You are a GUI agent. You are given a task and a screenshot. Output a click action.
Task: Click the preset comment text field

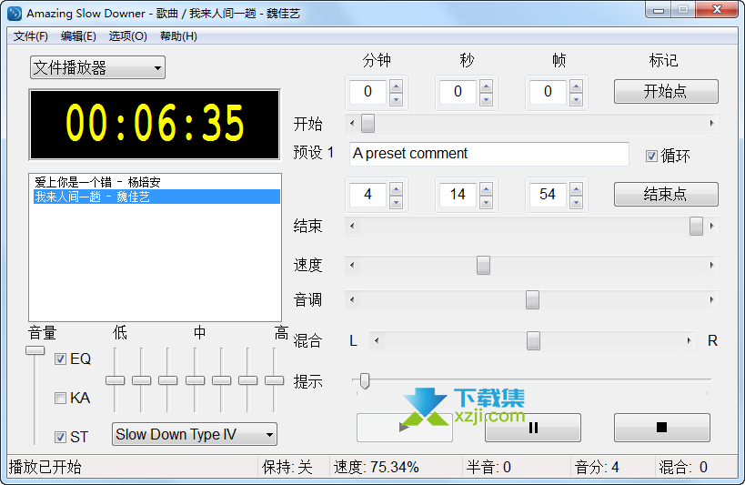coord(488,154)
